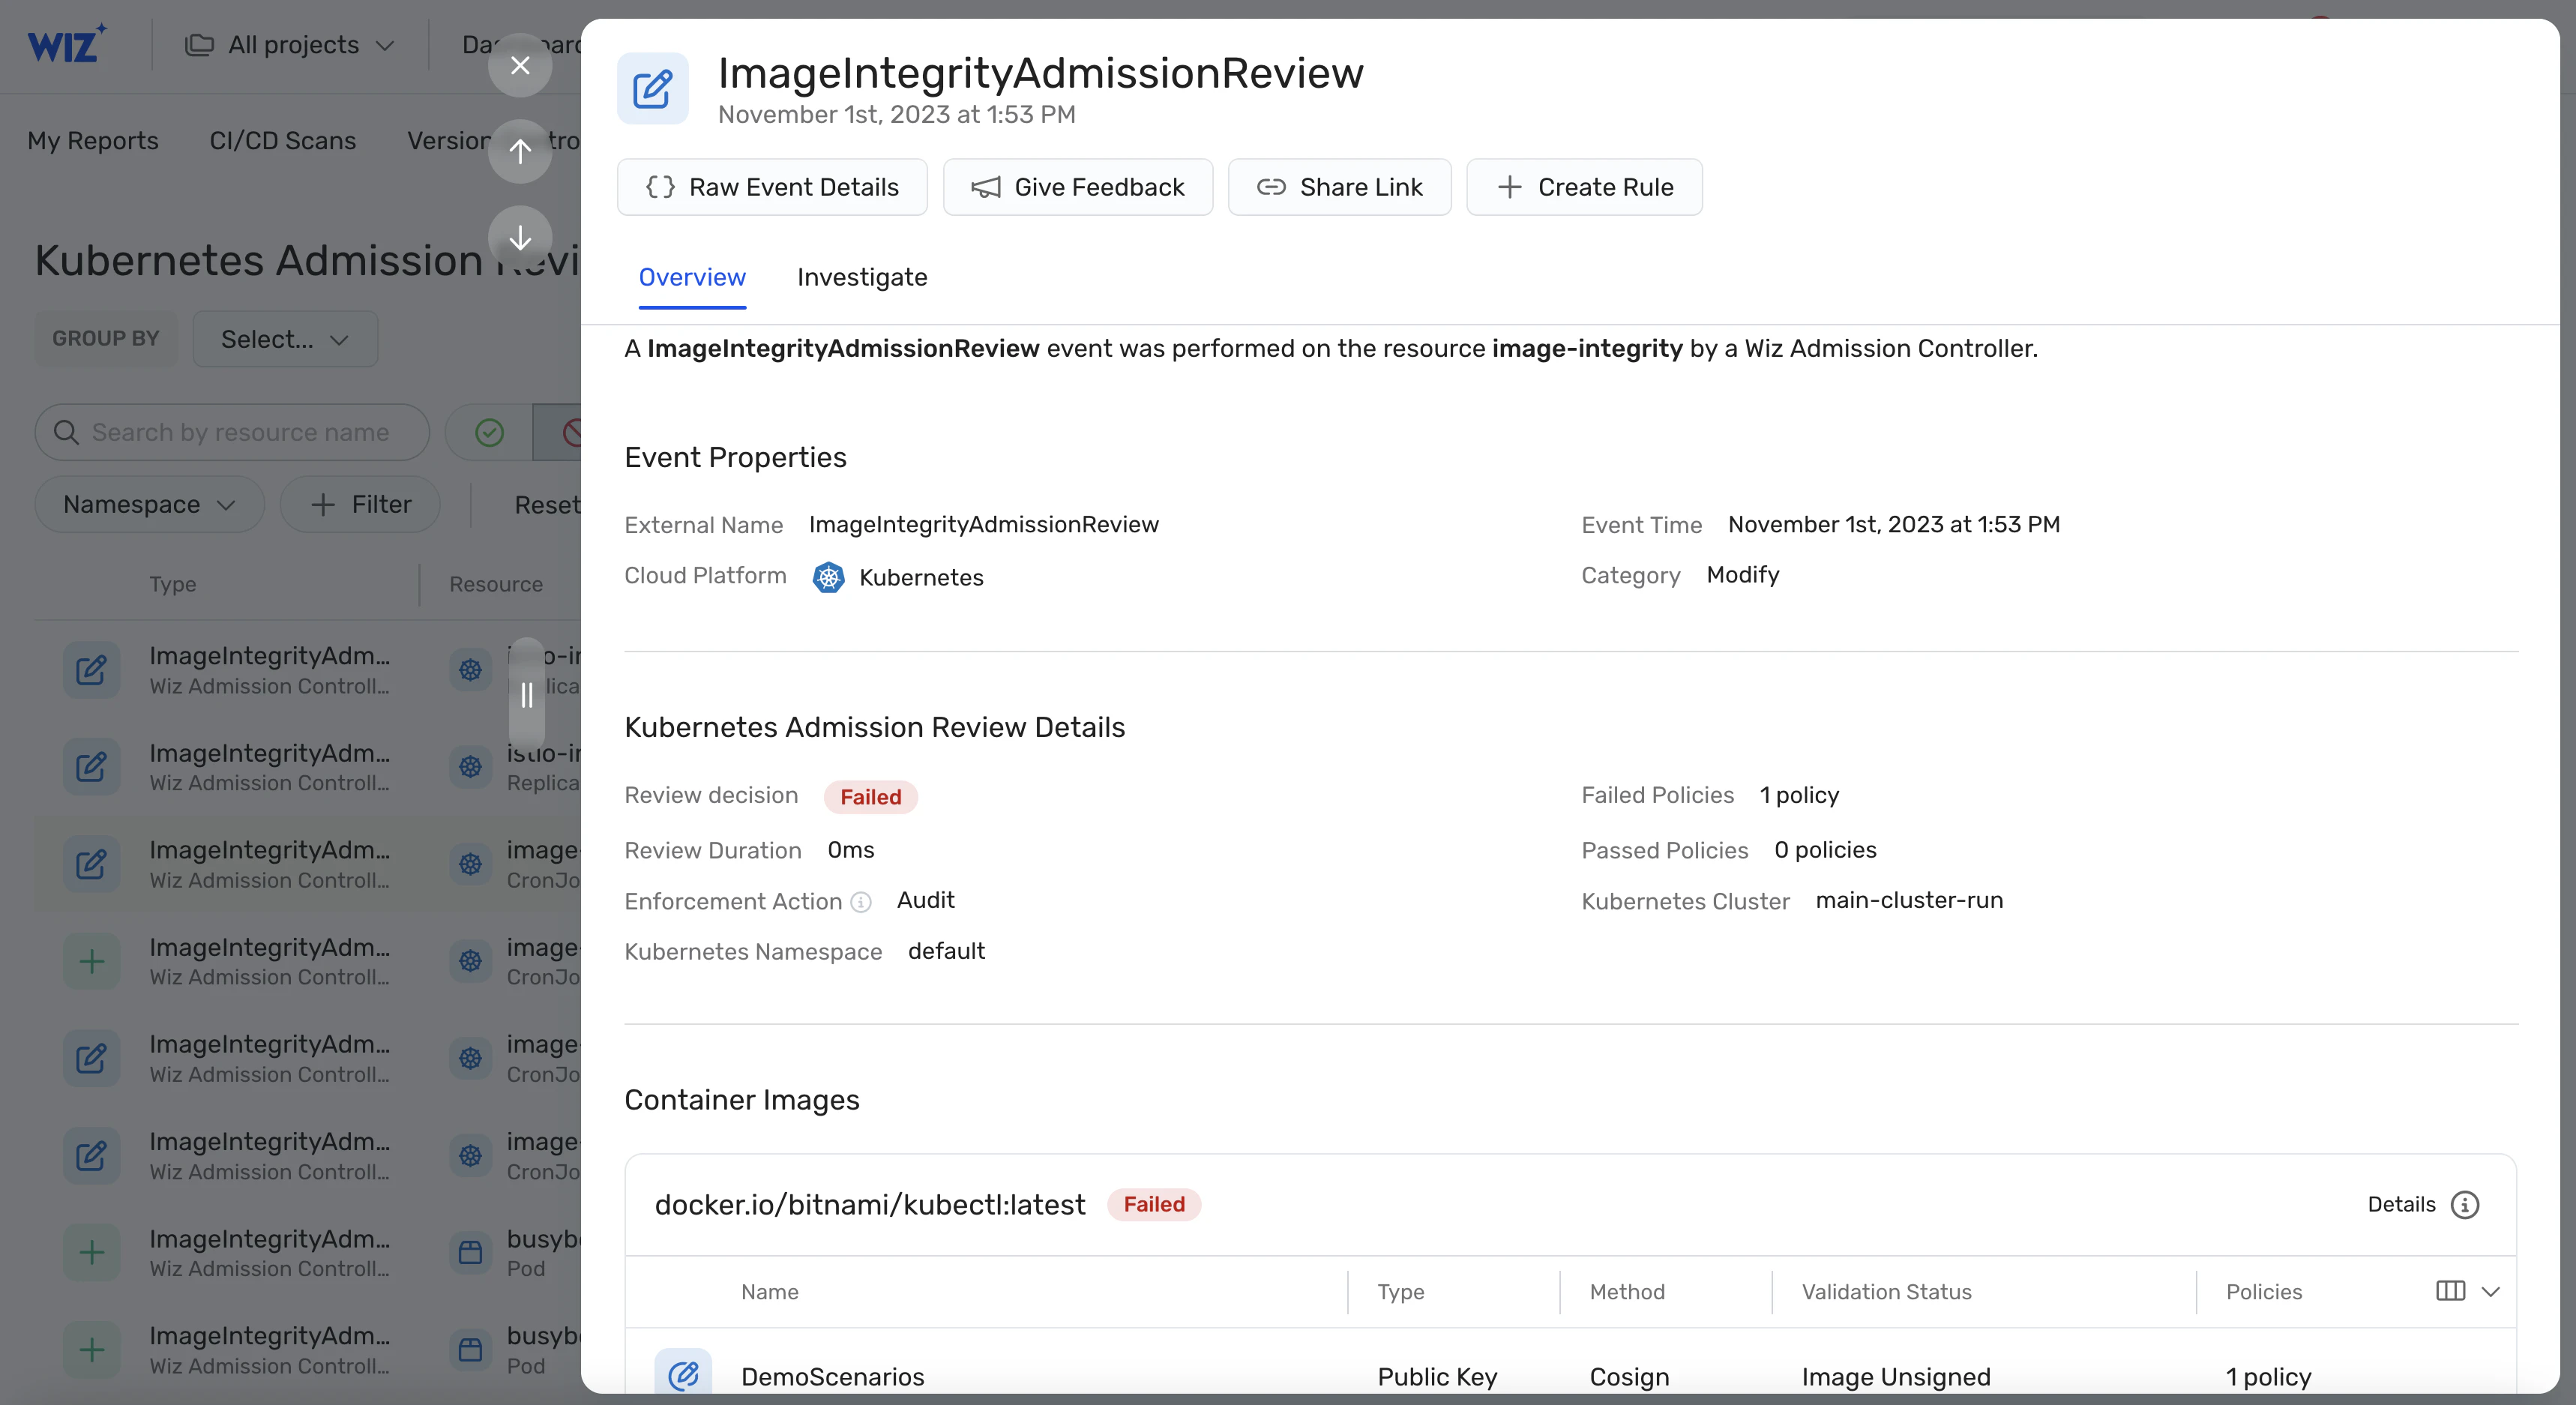Open the column selector icon in image table
Viewport: 2576px width, 1405px height.
pyautogui.click(x=2450, y=1291)
